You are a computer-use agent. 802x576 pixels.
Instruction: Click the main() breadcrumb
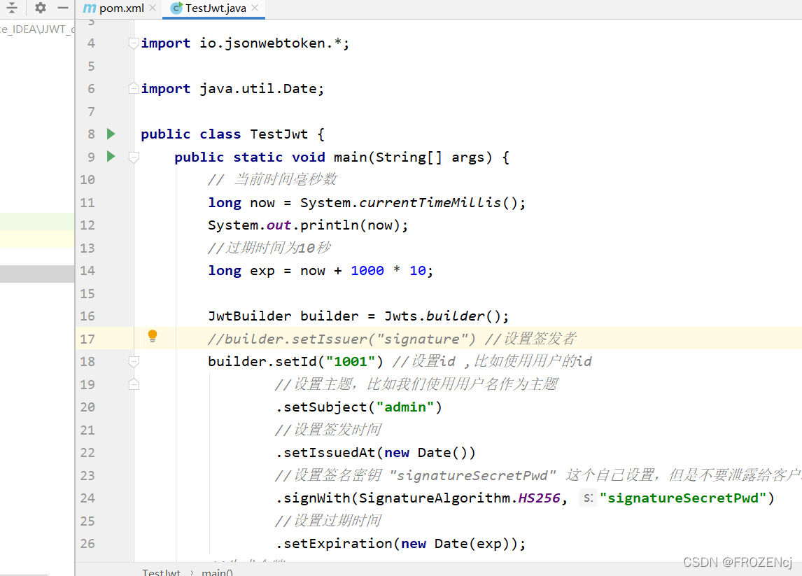(218, 572)
